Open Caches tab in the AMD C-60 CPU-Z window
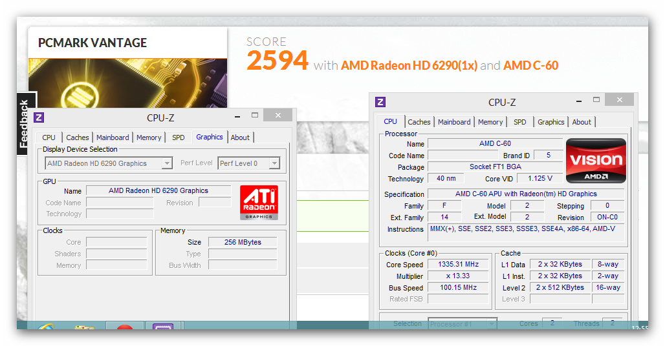The width and height of the screenshot is (665, 346). pyautogui.click(x=419, y=122)
